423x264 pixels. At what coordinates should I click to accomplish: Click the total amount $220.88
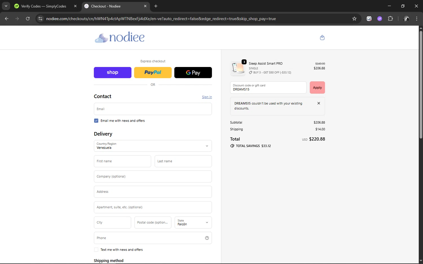(317, 139)
